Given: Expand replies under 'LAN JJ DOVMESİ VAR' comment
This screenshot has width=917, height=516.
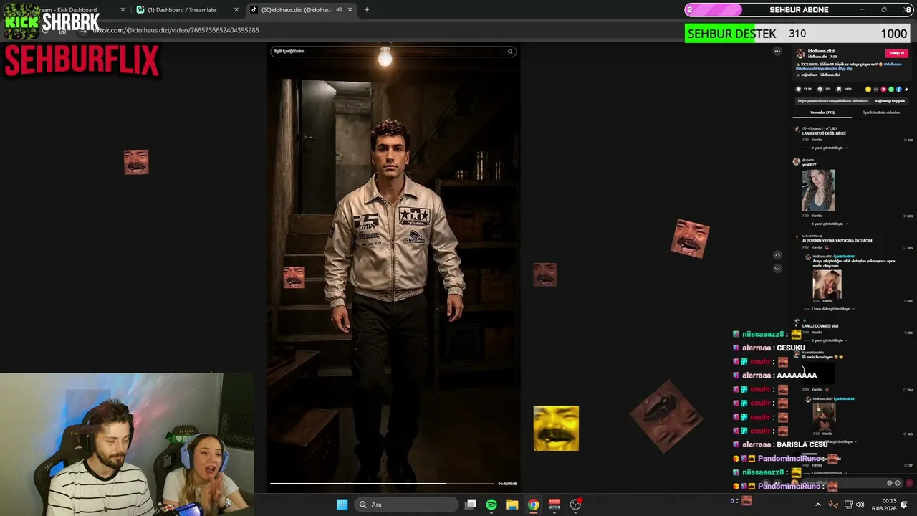Looking at the screenshot, I should coord(830,340).
